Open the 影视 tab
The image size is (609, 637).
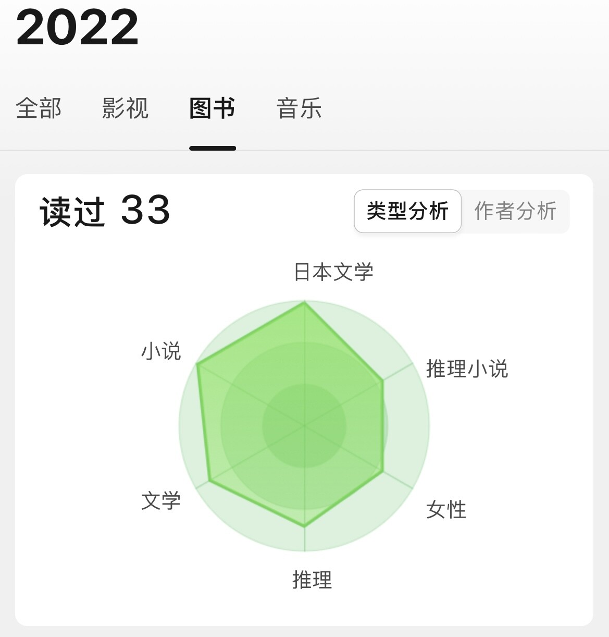(125, 108)
